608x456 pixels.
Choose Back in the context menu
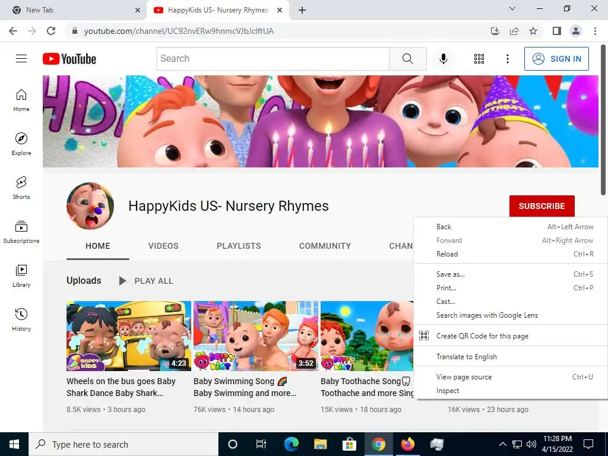point(510,227)
